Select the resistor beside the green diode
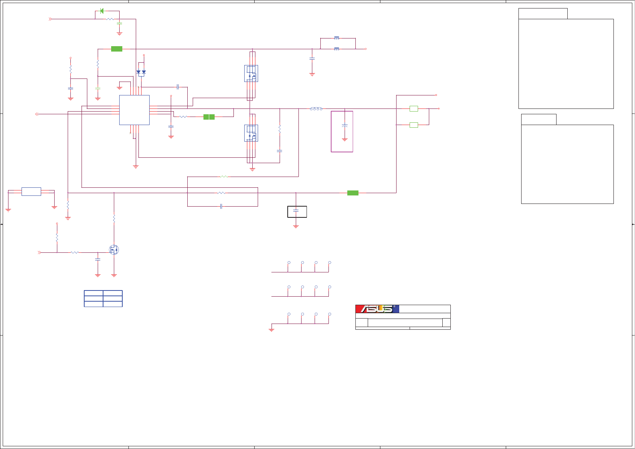 [110, 19]
